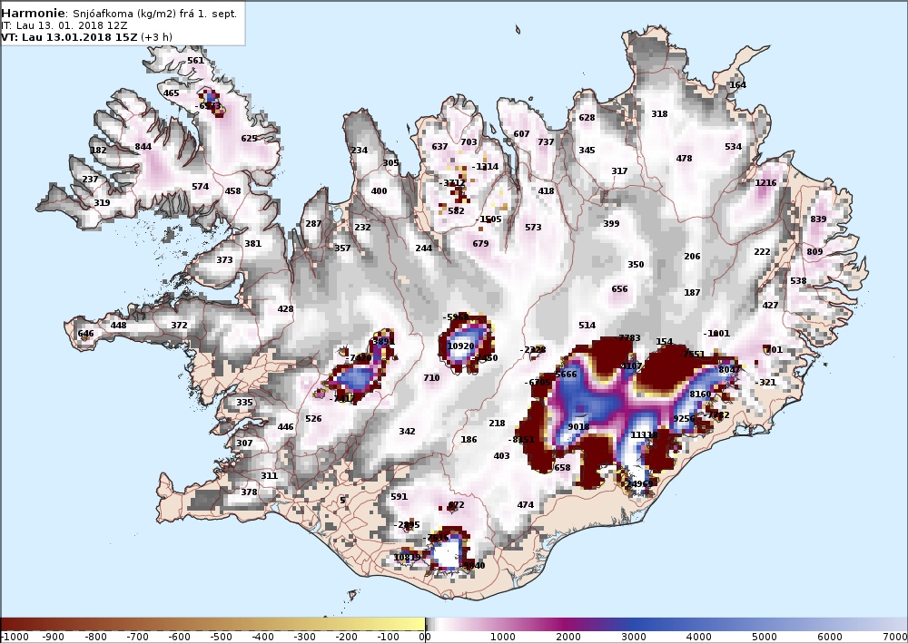Click the 646 value on the peninsula tip

(x=85, y=334)
